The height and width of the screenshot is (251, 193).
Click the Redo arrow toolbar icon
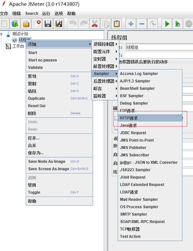point(84,24)
